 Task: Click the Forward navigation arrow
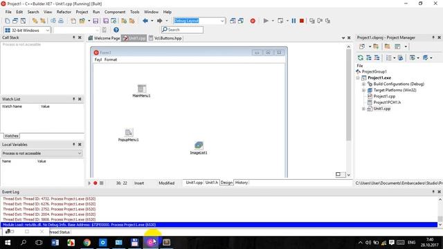[x=160, y=21]
